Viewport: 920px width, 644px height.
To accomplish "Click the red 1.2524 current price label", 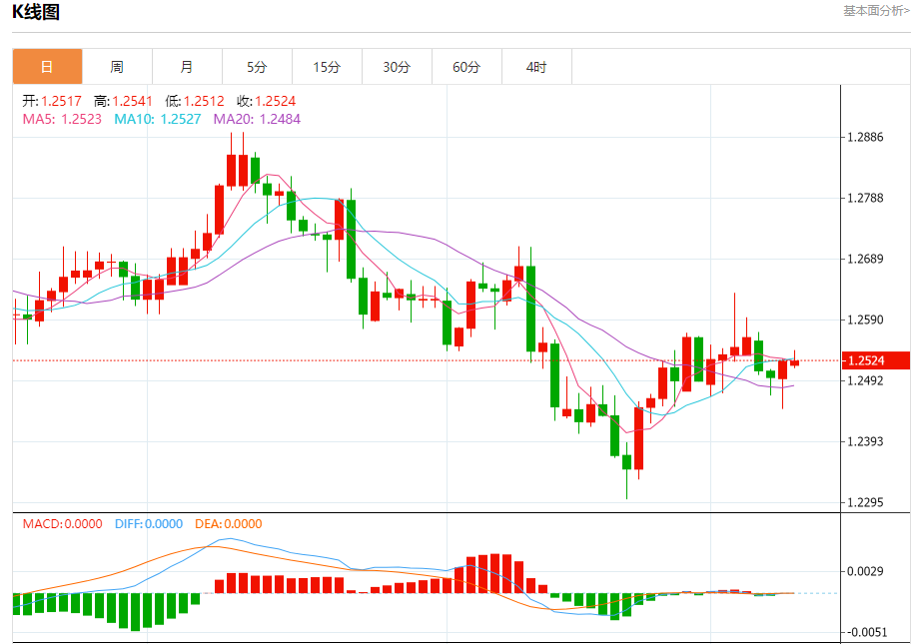I will 875,360.
